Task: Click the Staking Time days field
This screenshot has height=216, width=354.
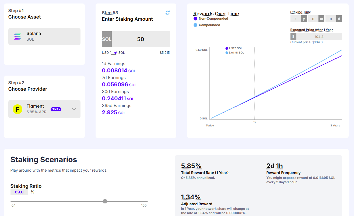Action: pyautogui.click(x=331, y=19)
